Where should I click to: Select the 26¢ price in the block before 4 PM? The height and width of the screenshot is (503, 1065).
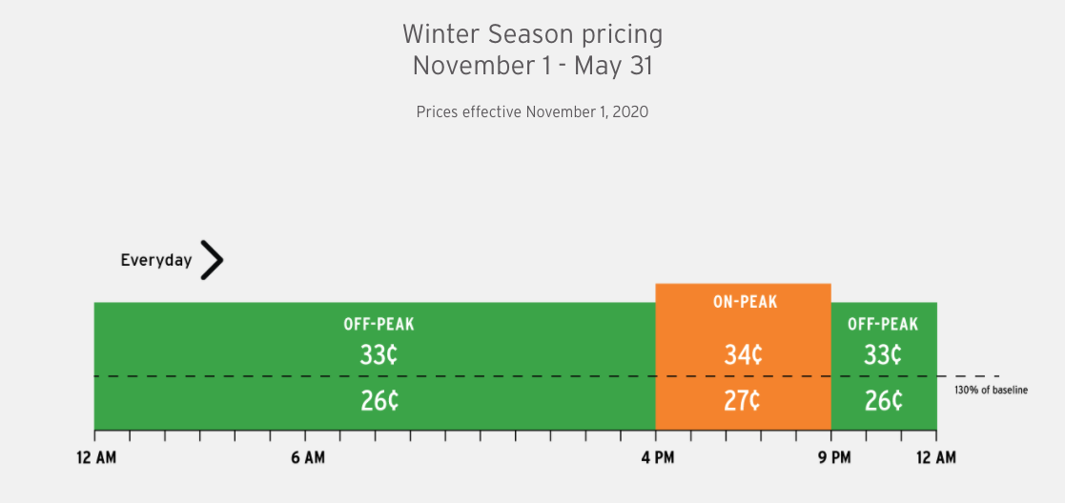point(379,400)
